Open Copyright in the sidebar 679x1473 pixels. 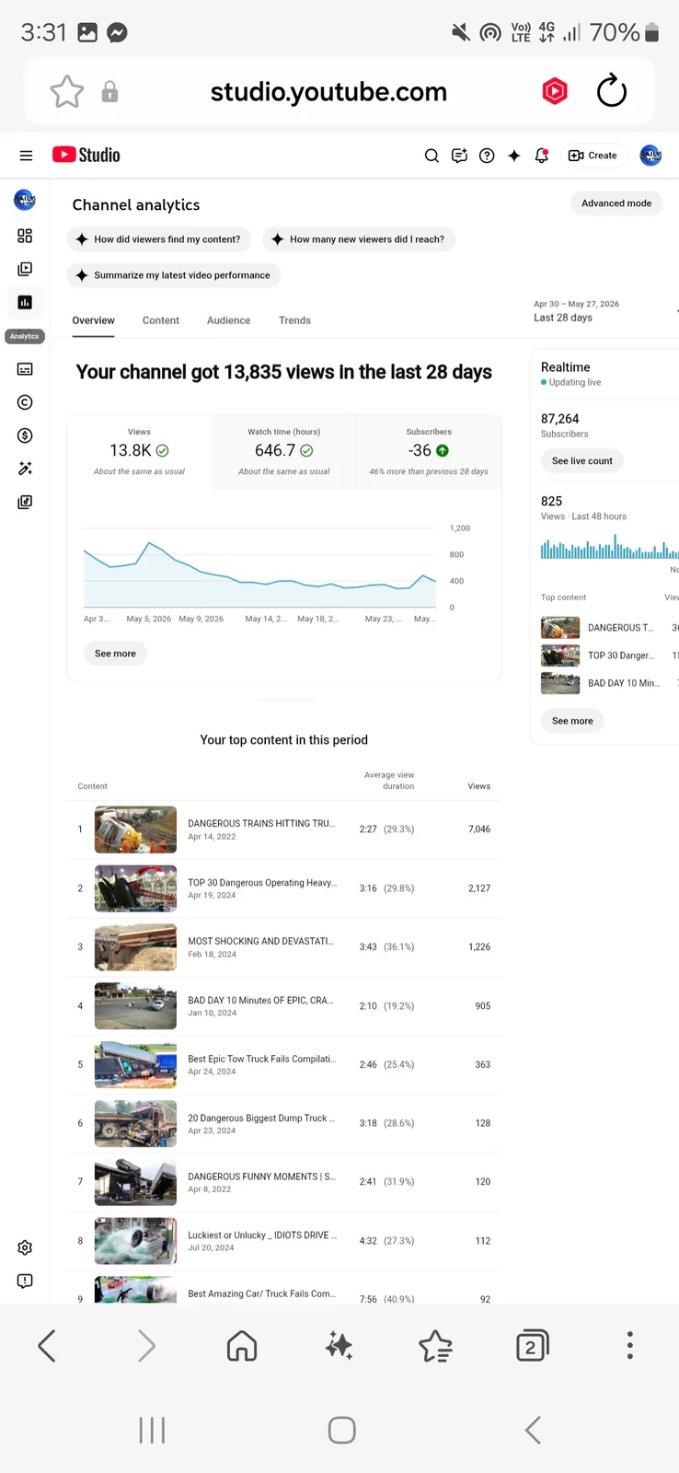click(x=25, y=402)
